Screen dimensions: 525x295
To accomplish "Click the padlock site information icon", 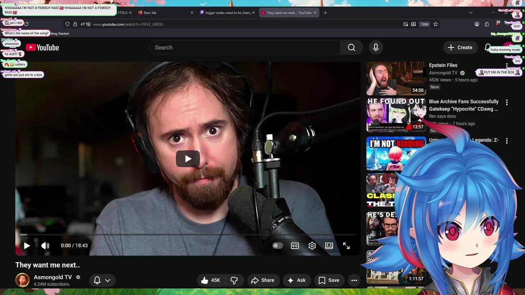I will 75,24.
